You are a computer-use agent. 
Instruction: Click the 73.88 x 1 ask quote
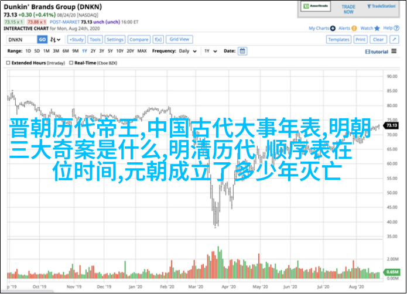click(37, 22)
